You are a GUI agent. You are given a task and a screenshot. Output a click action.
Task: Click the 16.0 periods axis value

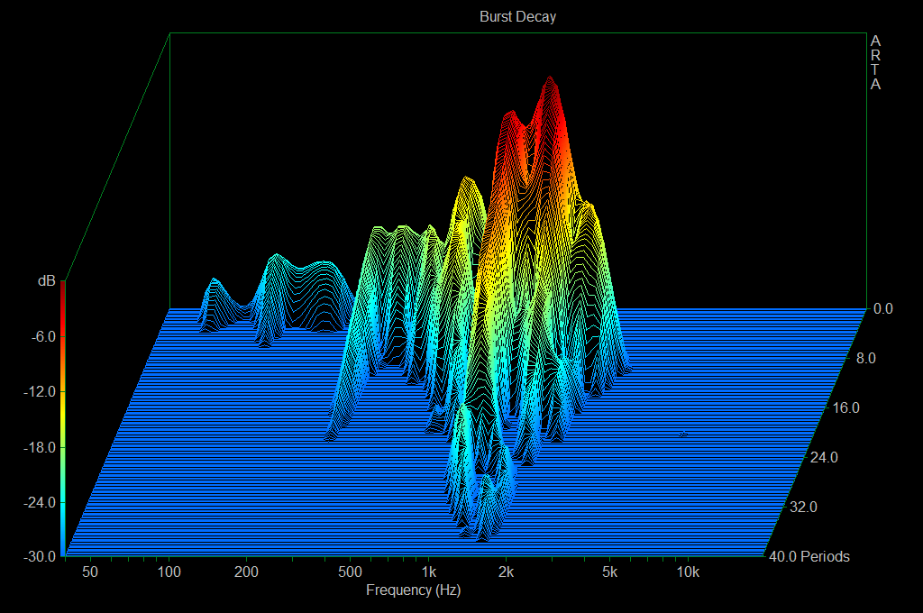pos(845,407)
